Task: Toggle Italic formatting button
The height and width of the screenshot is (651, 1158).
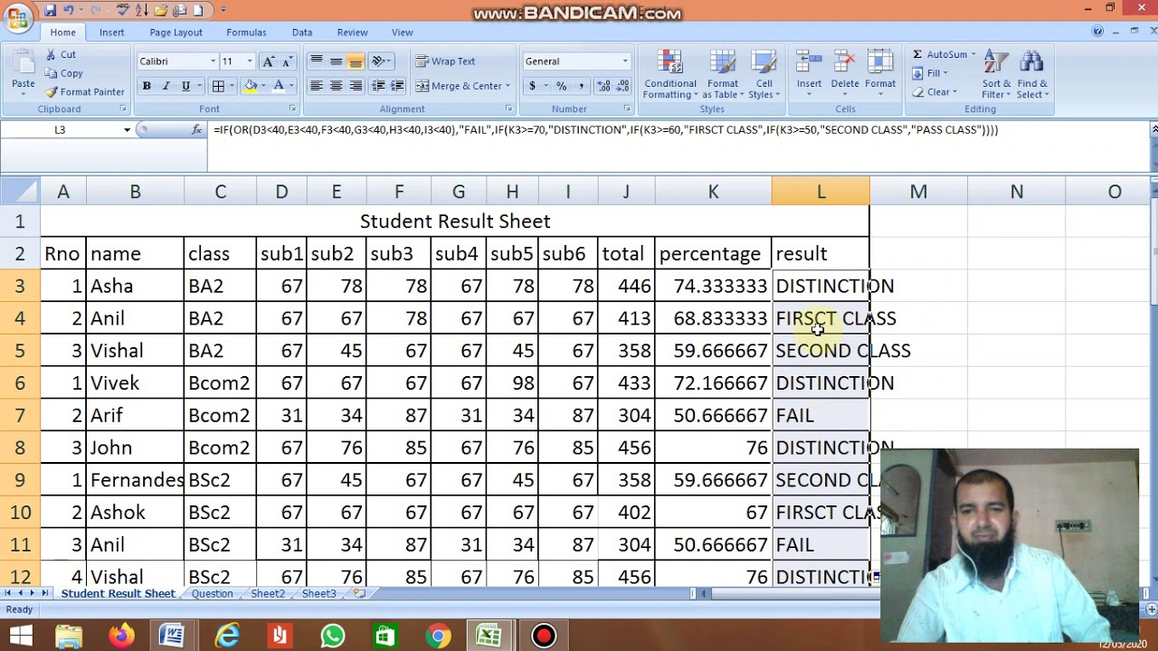Action: (166, 86)
